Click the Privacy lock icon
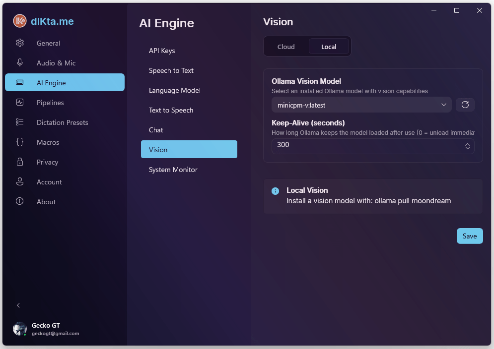 [20, 162]
